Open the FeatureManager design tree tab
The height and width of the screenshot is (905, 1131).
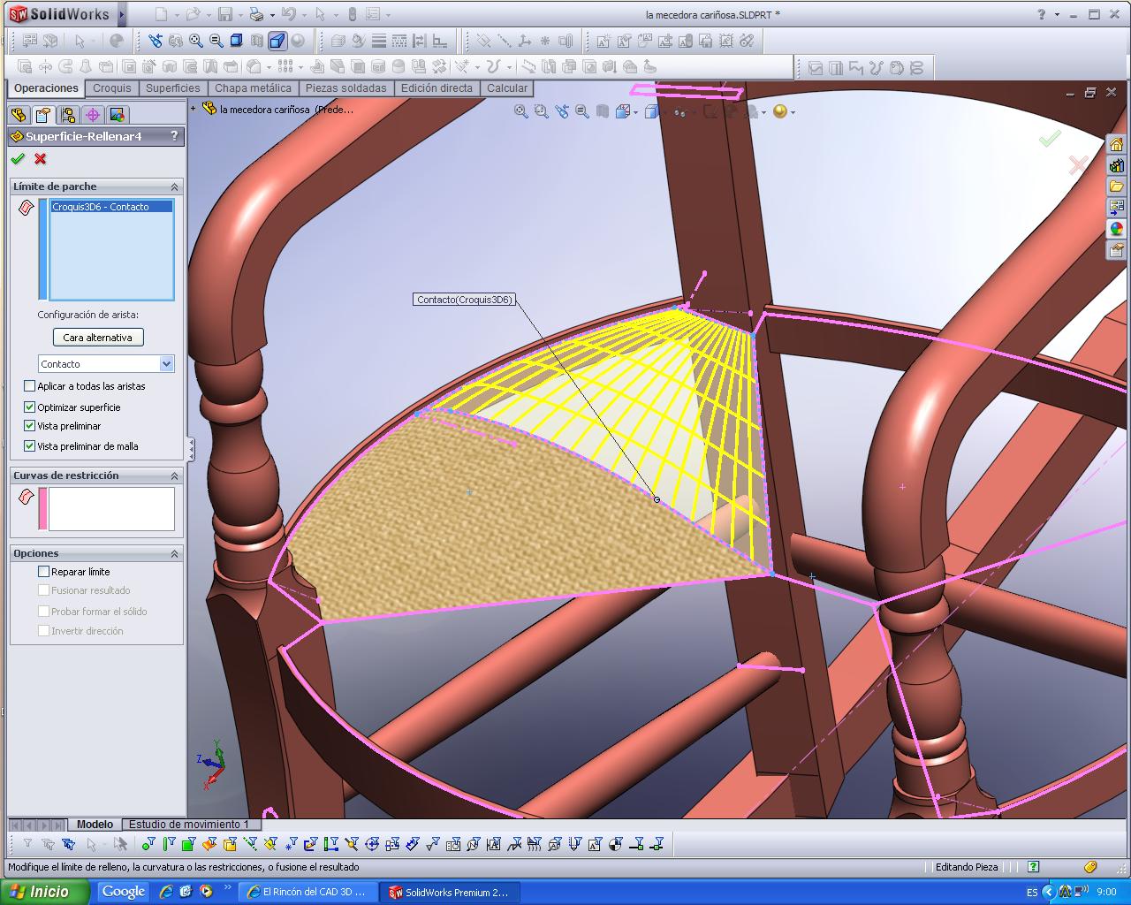(x=18, y=115)
